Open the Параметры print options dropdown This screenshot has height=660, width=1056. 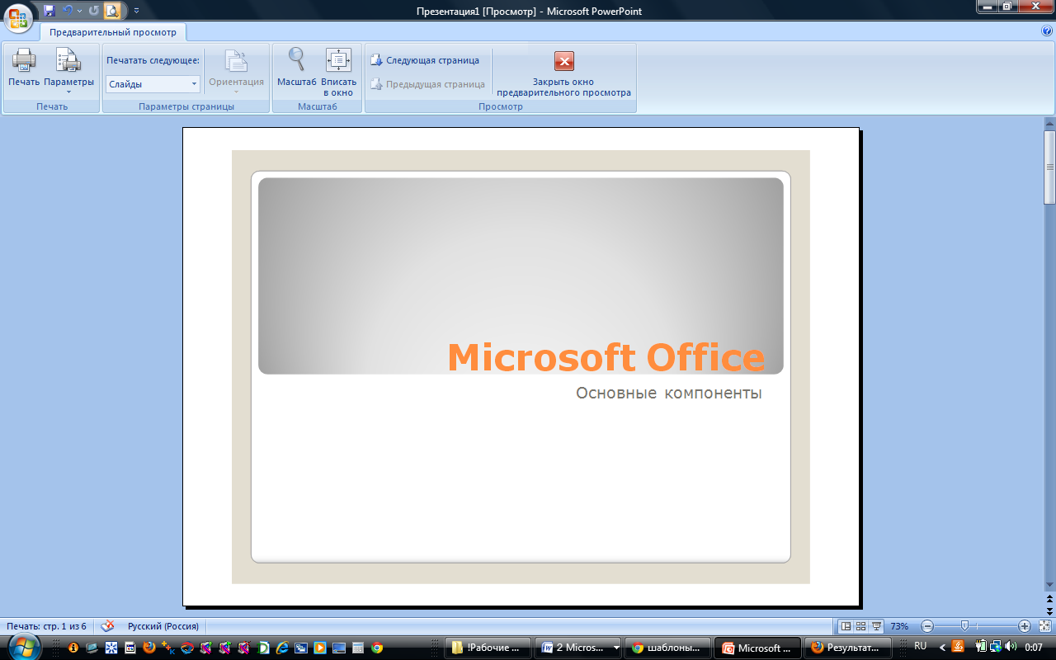69,71
